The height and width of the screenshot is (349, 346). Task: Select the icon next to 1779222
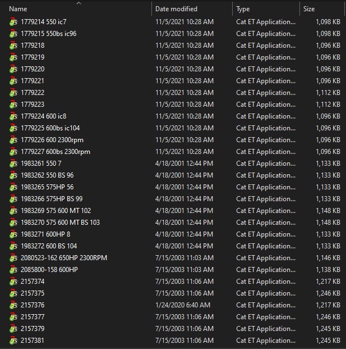coord(13,93)
